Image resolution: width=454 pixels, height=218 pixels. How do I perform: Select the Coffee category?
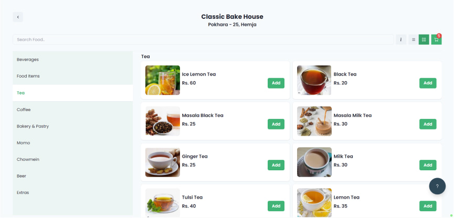(x=72, y=110)
